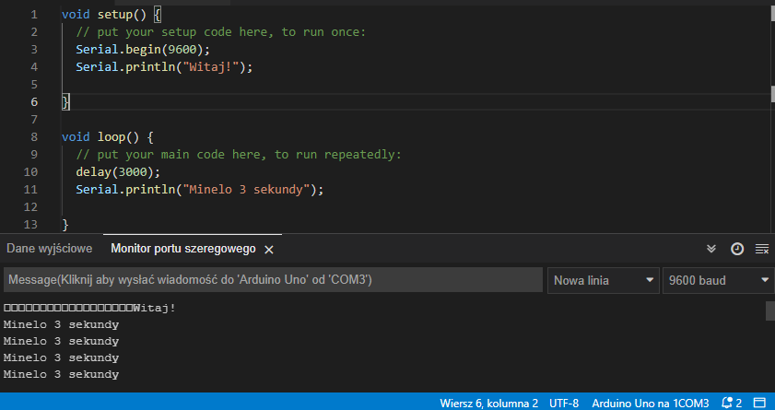The height and width of the screenshot is (410, 775).
Task: Open the Nowa linia line-ending dropdown
Action: click(605, 280)
